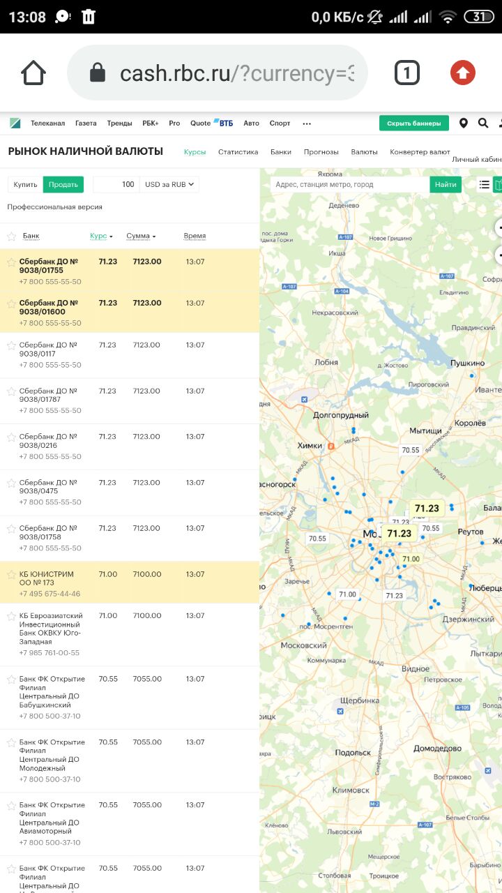The image size is (502, 893).
Task: Open the Android trash notification icon
Action: click(89, 17)
